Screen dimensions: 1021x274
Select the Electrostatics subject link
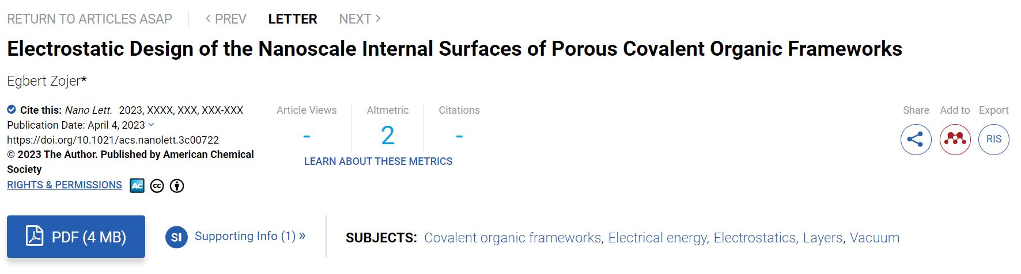(x=755, y=238)
